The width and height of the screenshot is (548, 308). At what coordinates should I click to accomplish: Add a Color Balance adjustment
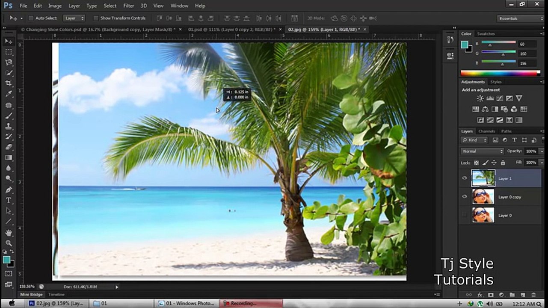[x=485, y=109]
